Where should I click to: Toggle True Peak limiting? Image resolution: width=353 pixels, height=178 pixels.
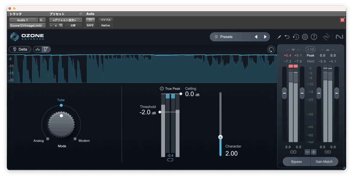(x=162, y=89)
